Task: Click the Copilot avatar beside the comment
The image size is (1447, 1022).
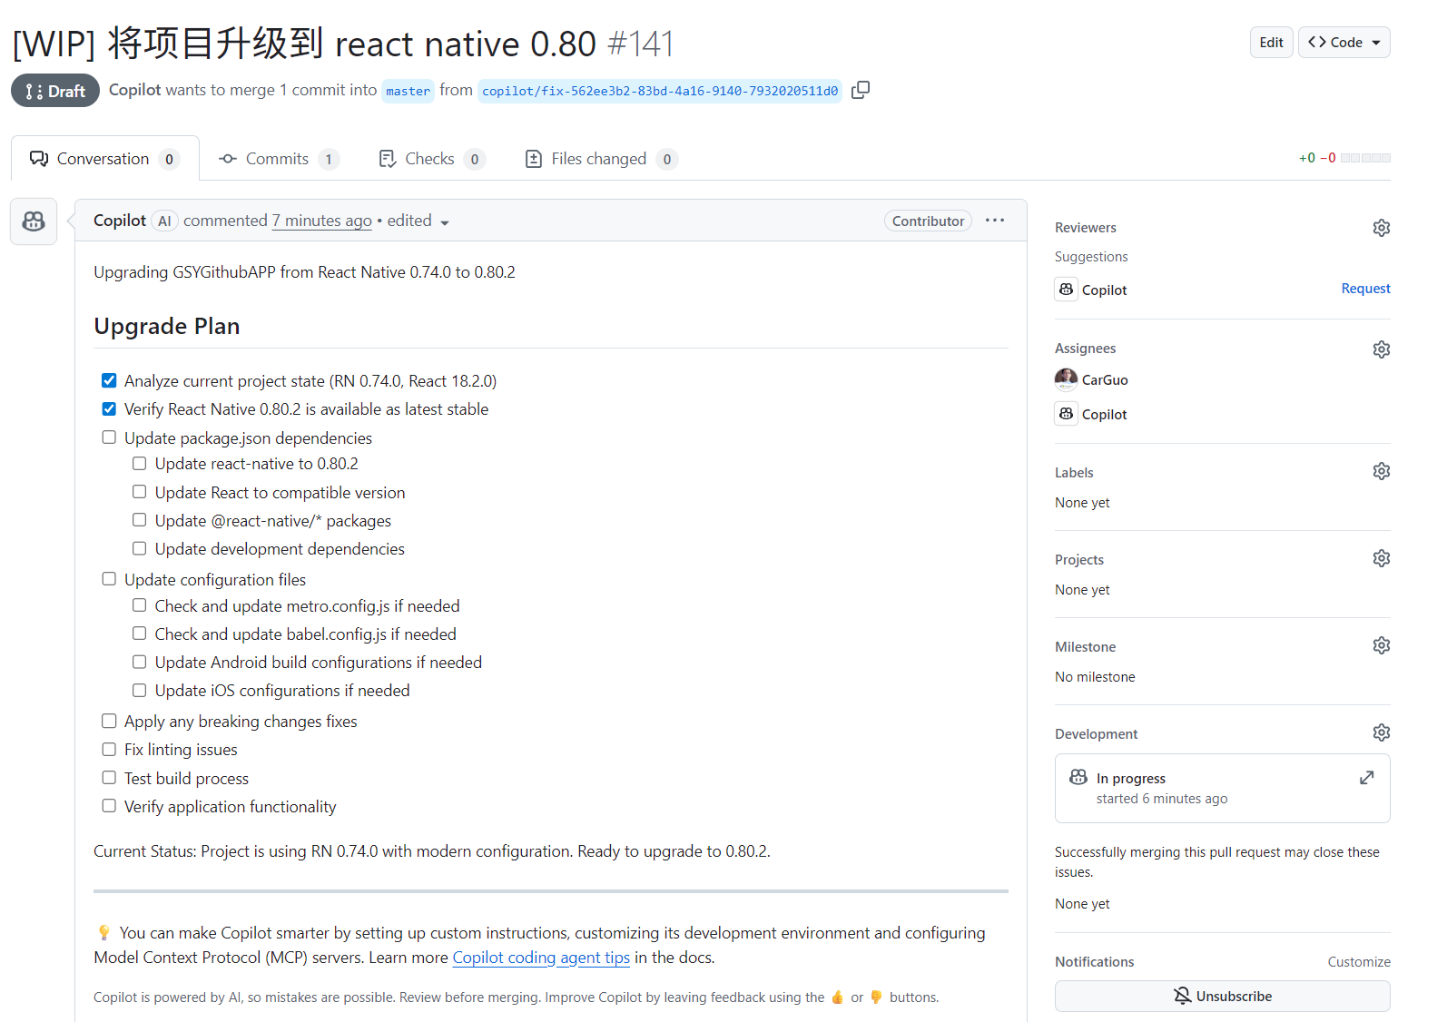Action: tap(34, 221)
